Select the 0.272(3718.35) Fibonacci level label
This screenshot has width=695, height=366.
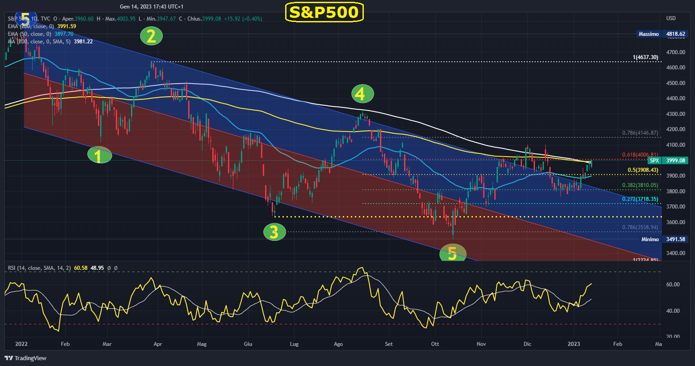(x=640, y=199)
